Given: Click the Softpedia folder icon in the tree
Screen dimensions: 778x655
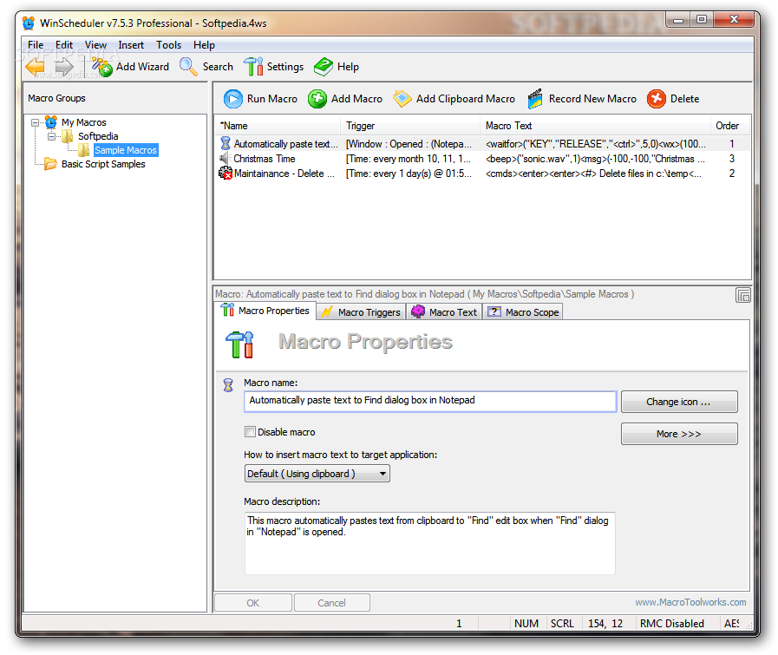Looking at the screenshot, I should click(68, 136).
